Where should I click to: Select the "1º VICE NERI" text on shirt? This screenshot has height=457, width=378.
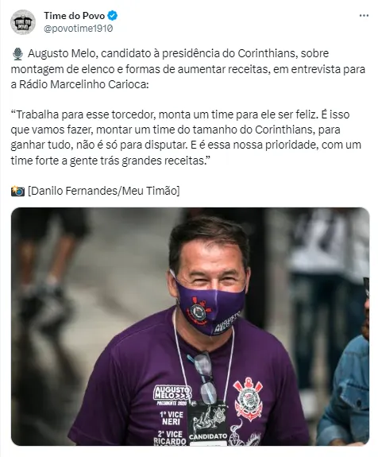[x=172, y=418]
